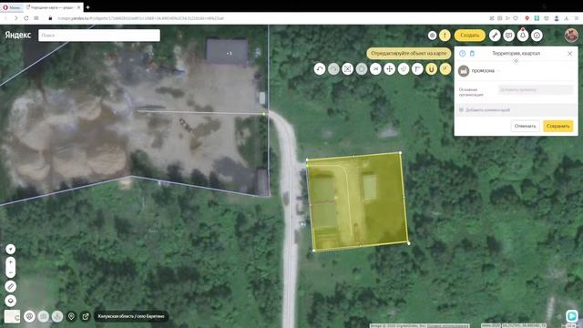
Task: Click the map type thumbnail
Action: [12, 316]
